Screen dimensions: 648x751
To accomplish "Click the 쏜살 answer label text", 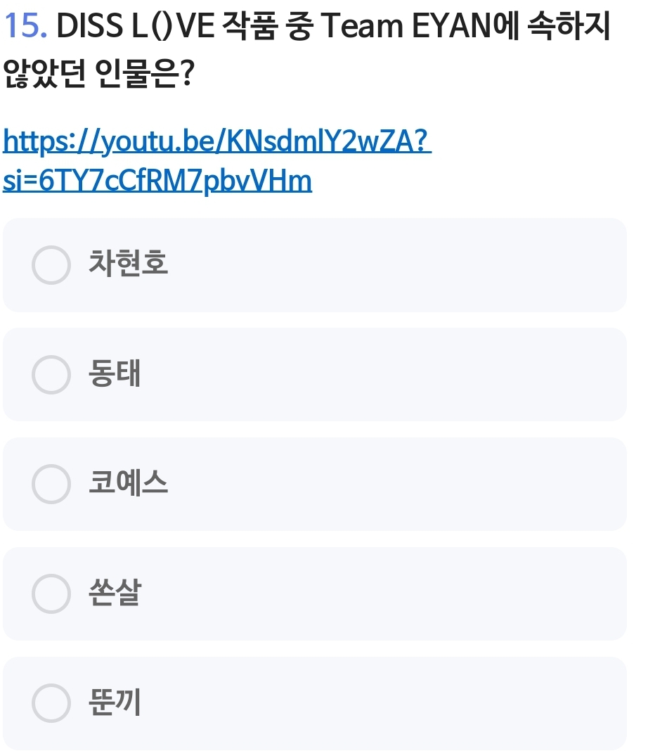I will 115,592.
